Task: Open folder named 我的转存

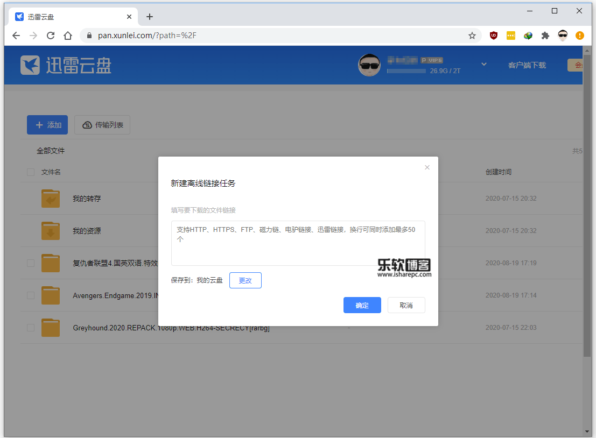Action: pos(87,199)
